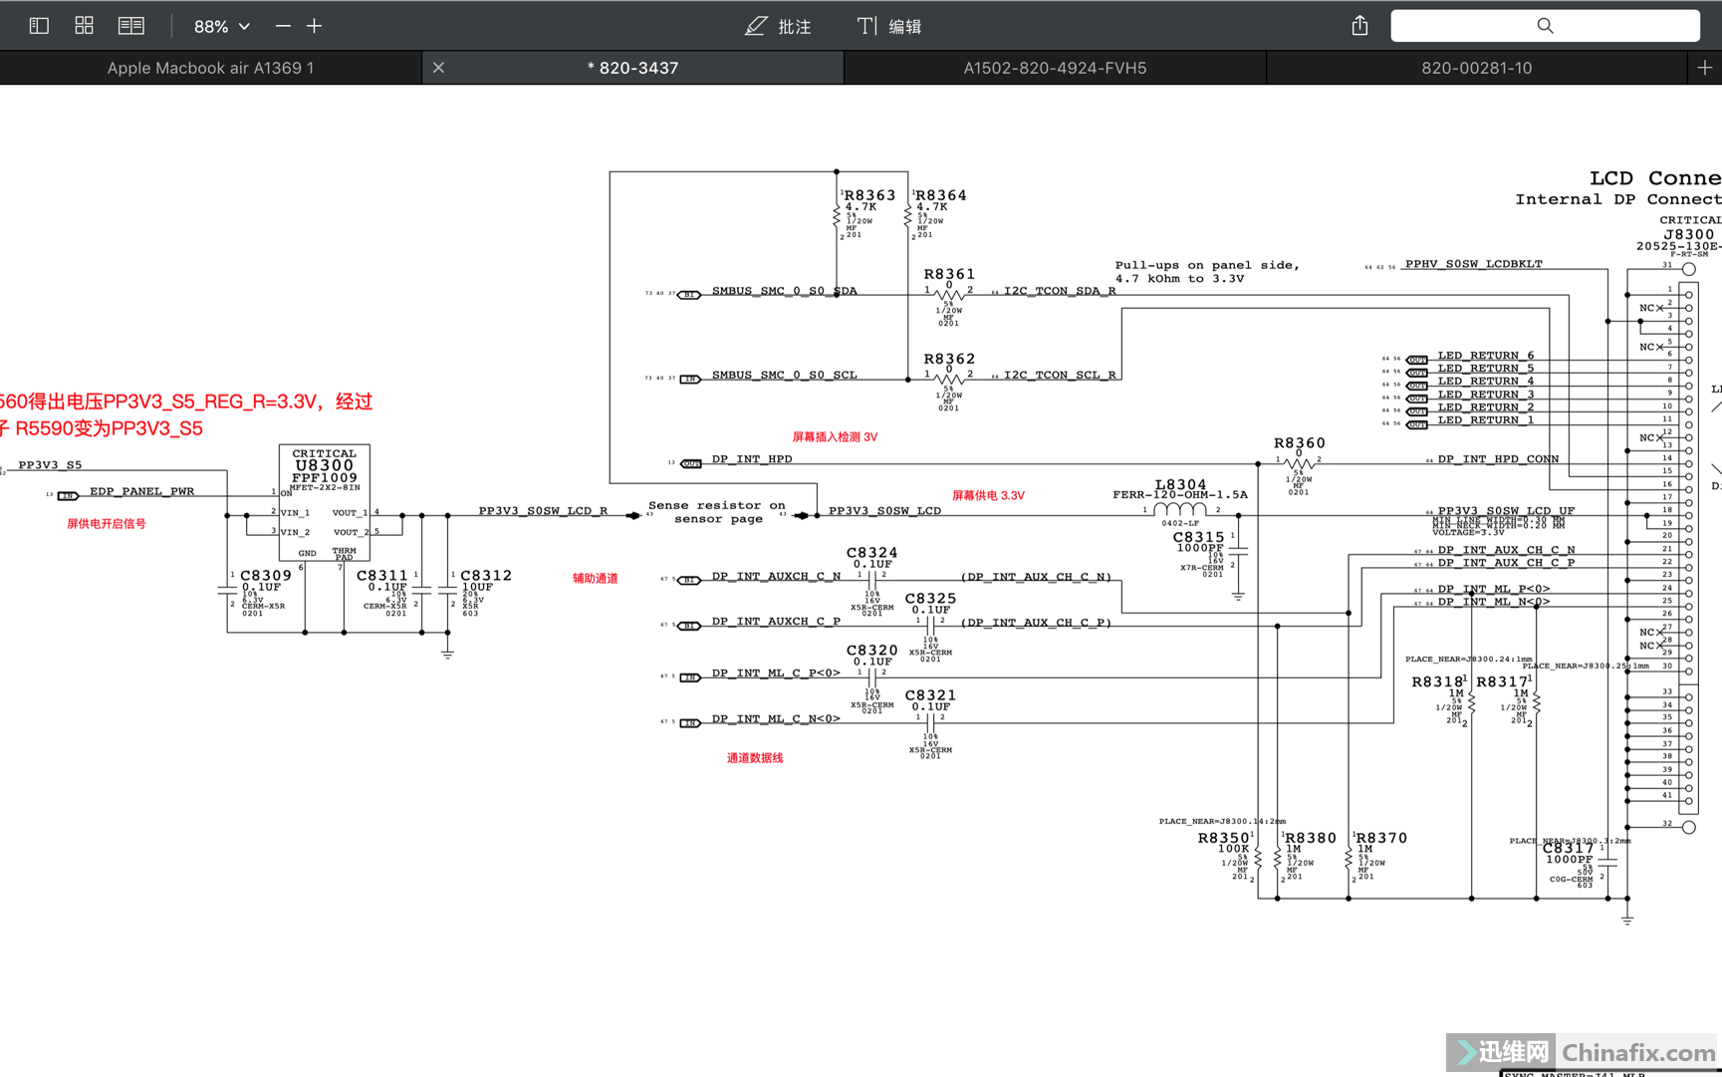Select the R8363 resistor label
This screenshot has height=1077, width=1722.
point(869,195)
